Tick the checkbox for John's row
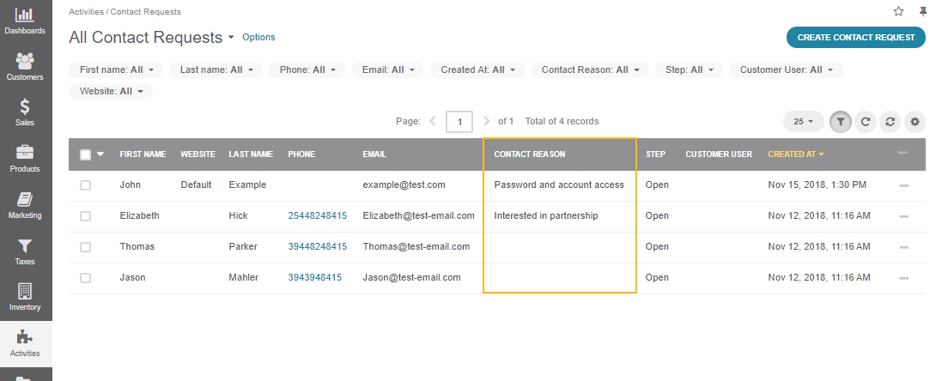The height and width of the screenshot is (381, 942). 85,185
